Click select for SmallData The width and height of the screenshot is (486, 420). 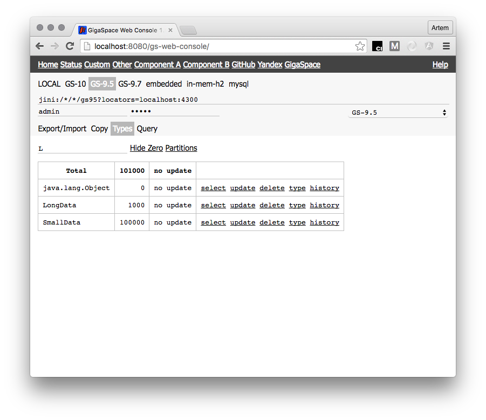pos(213,222)
